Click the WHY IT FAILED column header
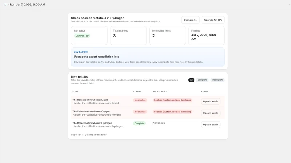 160,92
